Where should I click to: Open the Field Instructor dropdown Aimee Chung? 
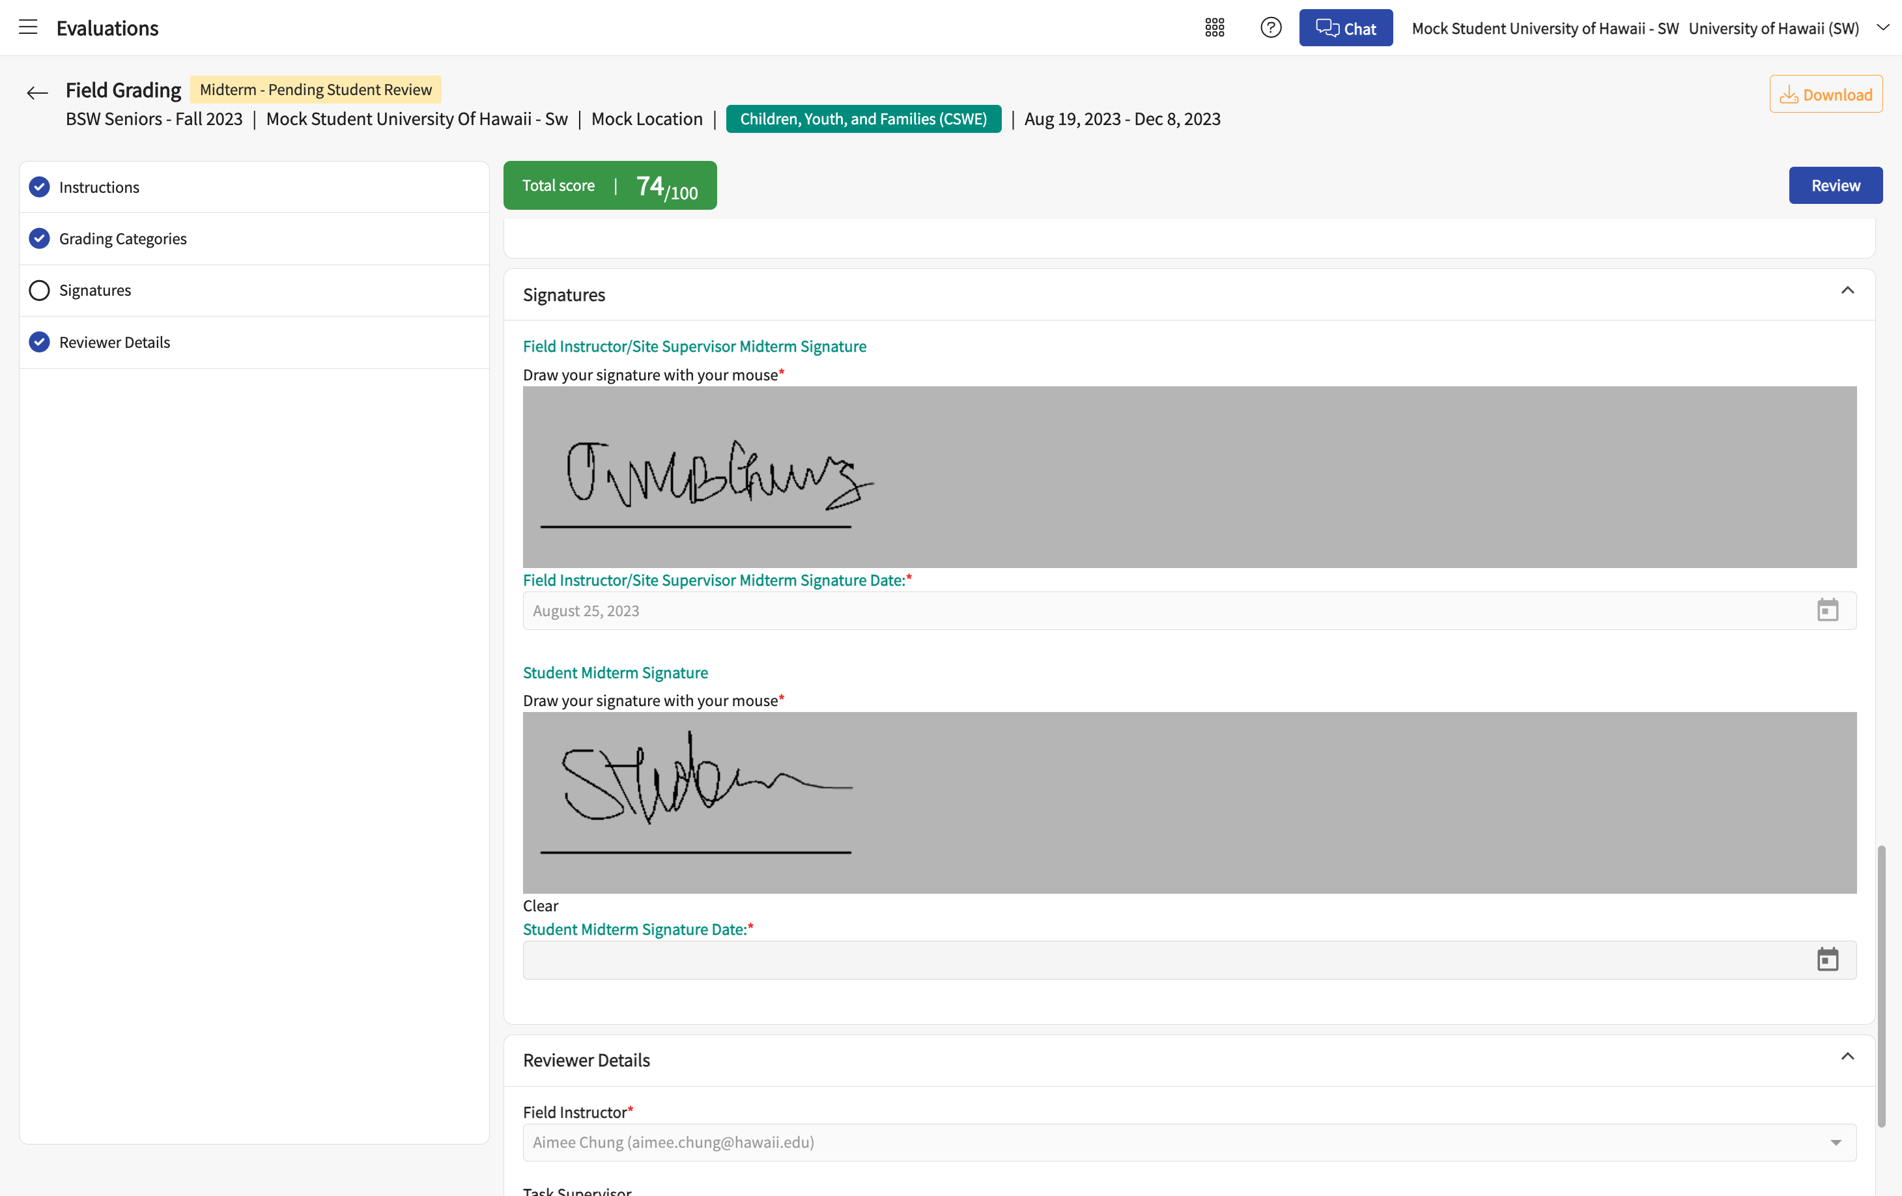point(1189,1143)
